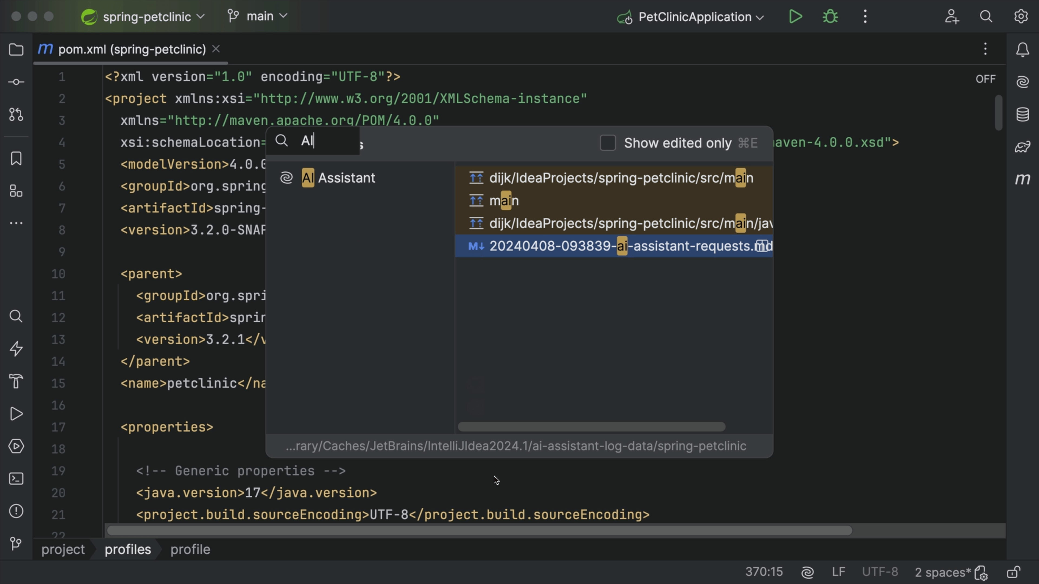Enable the Show edited only checkbox
Viewport: 1039px width, 584px height.
tap(607, 143)
